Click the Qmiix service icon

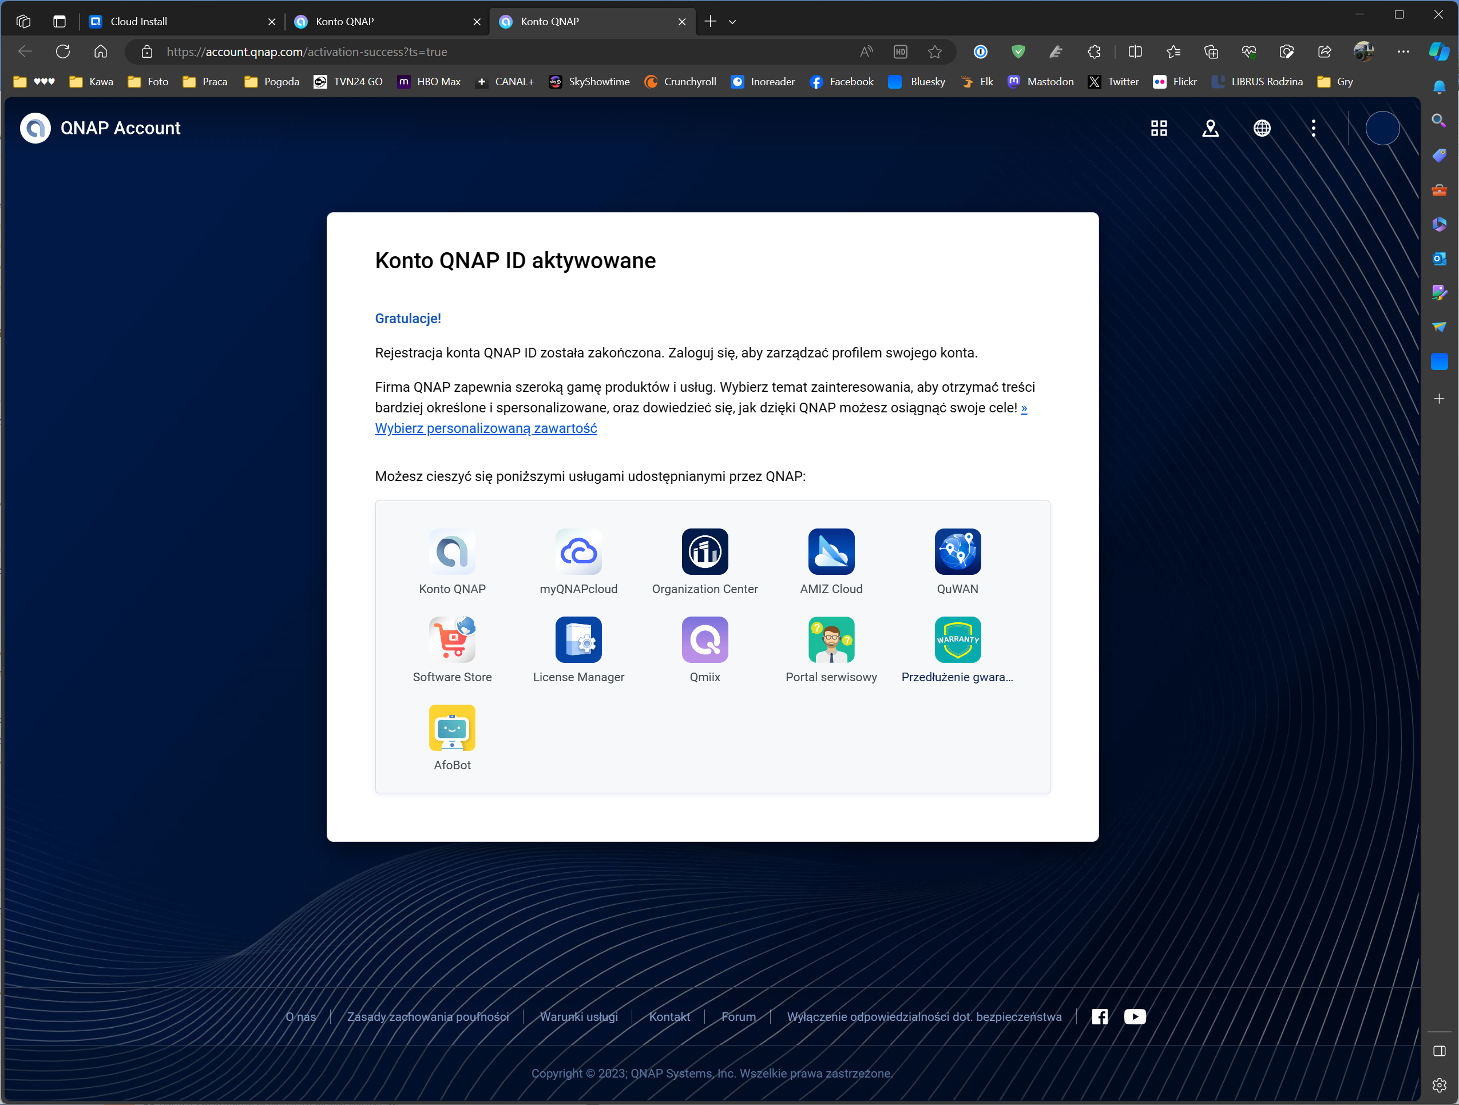(704, 639)
